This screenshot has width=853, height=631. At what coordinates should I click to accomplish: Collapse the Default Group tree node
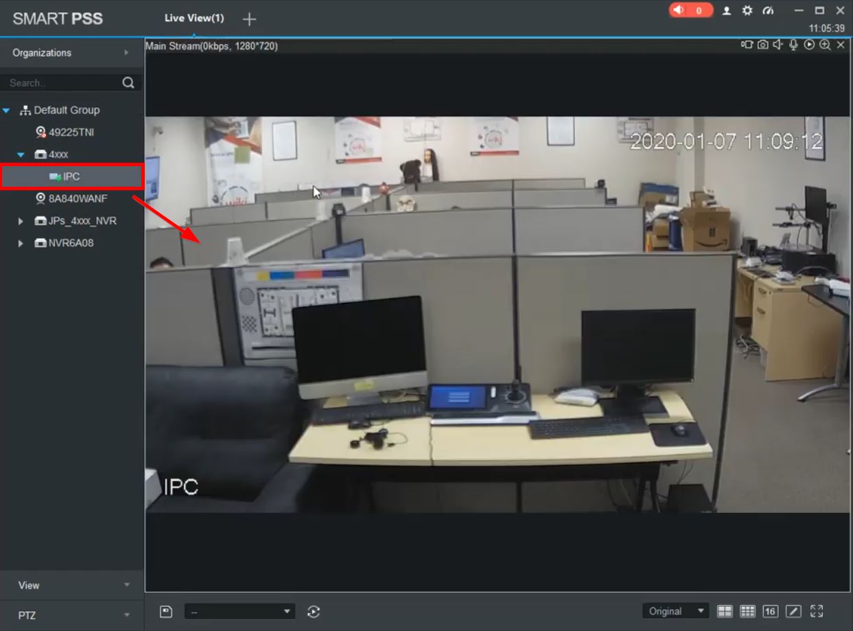6,110
